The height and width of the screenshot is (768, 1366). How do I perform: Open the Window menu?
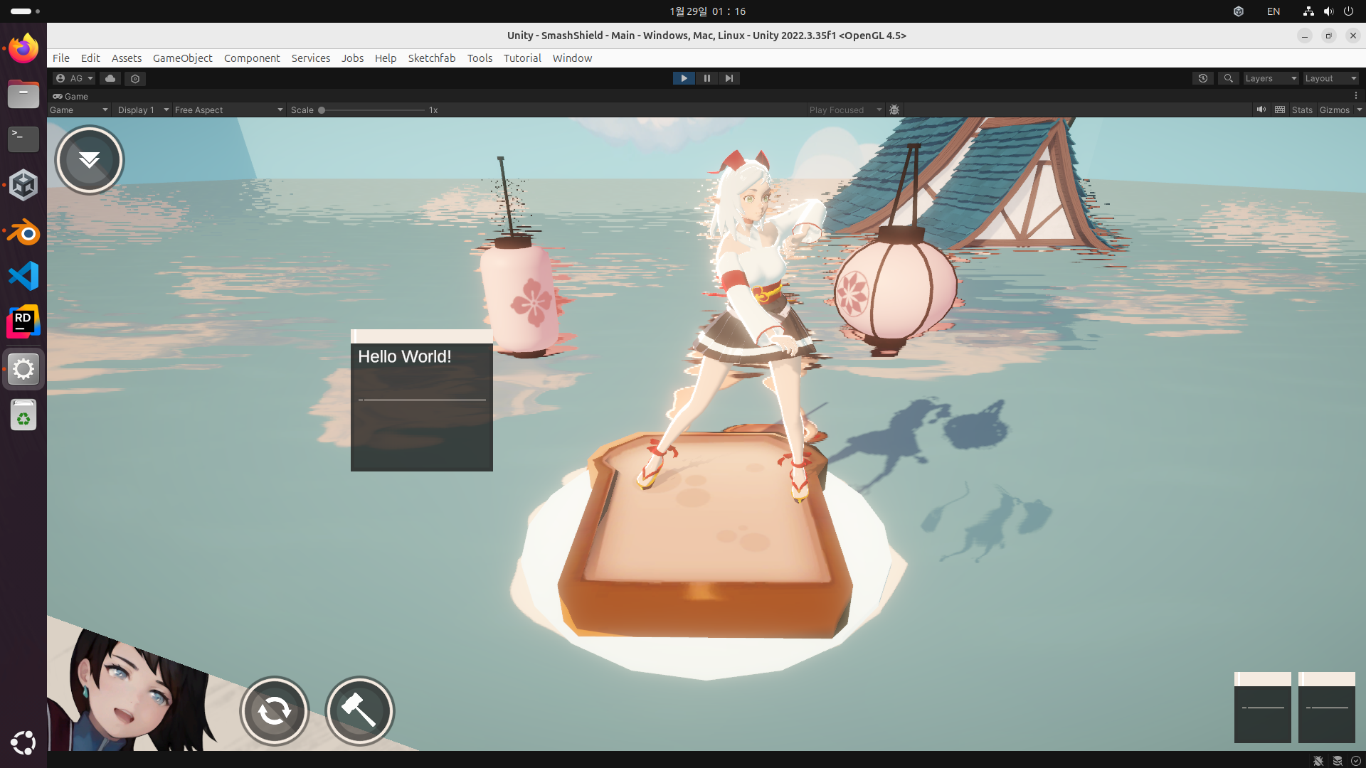coord(572,58)
